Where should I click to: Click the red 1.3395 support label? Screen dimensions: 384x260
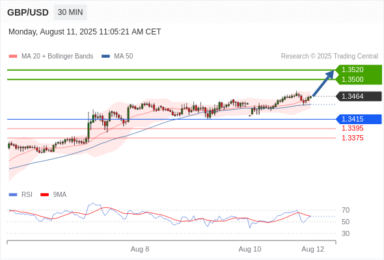pyautogui.click(x=352, y=128)
